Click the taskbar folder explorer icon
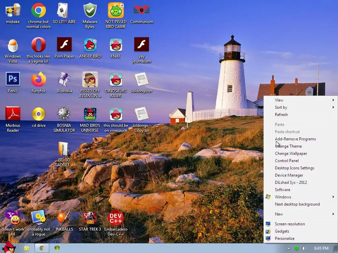The width and height of the screenshot is (338, 253). click(x=27, y=248)
